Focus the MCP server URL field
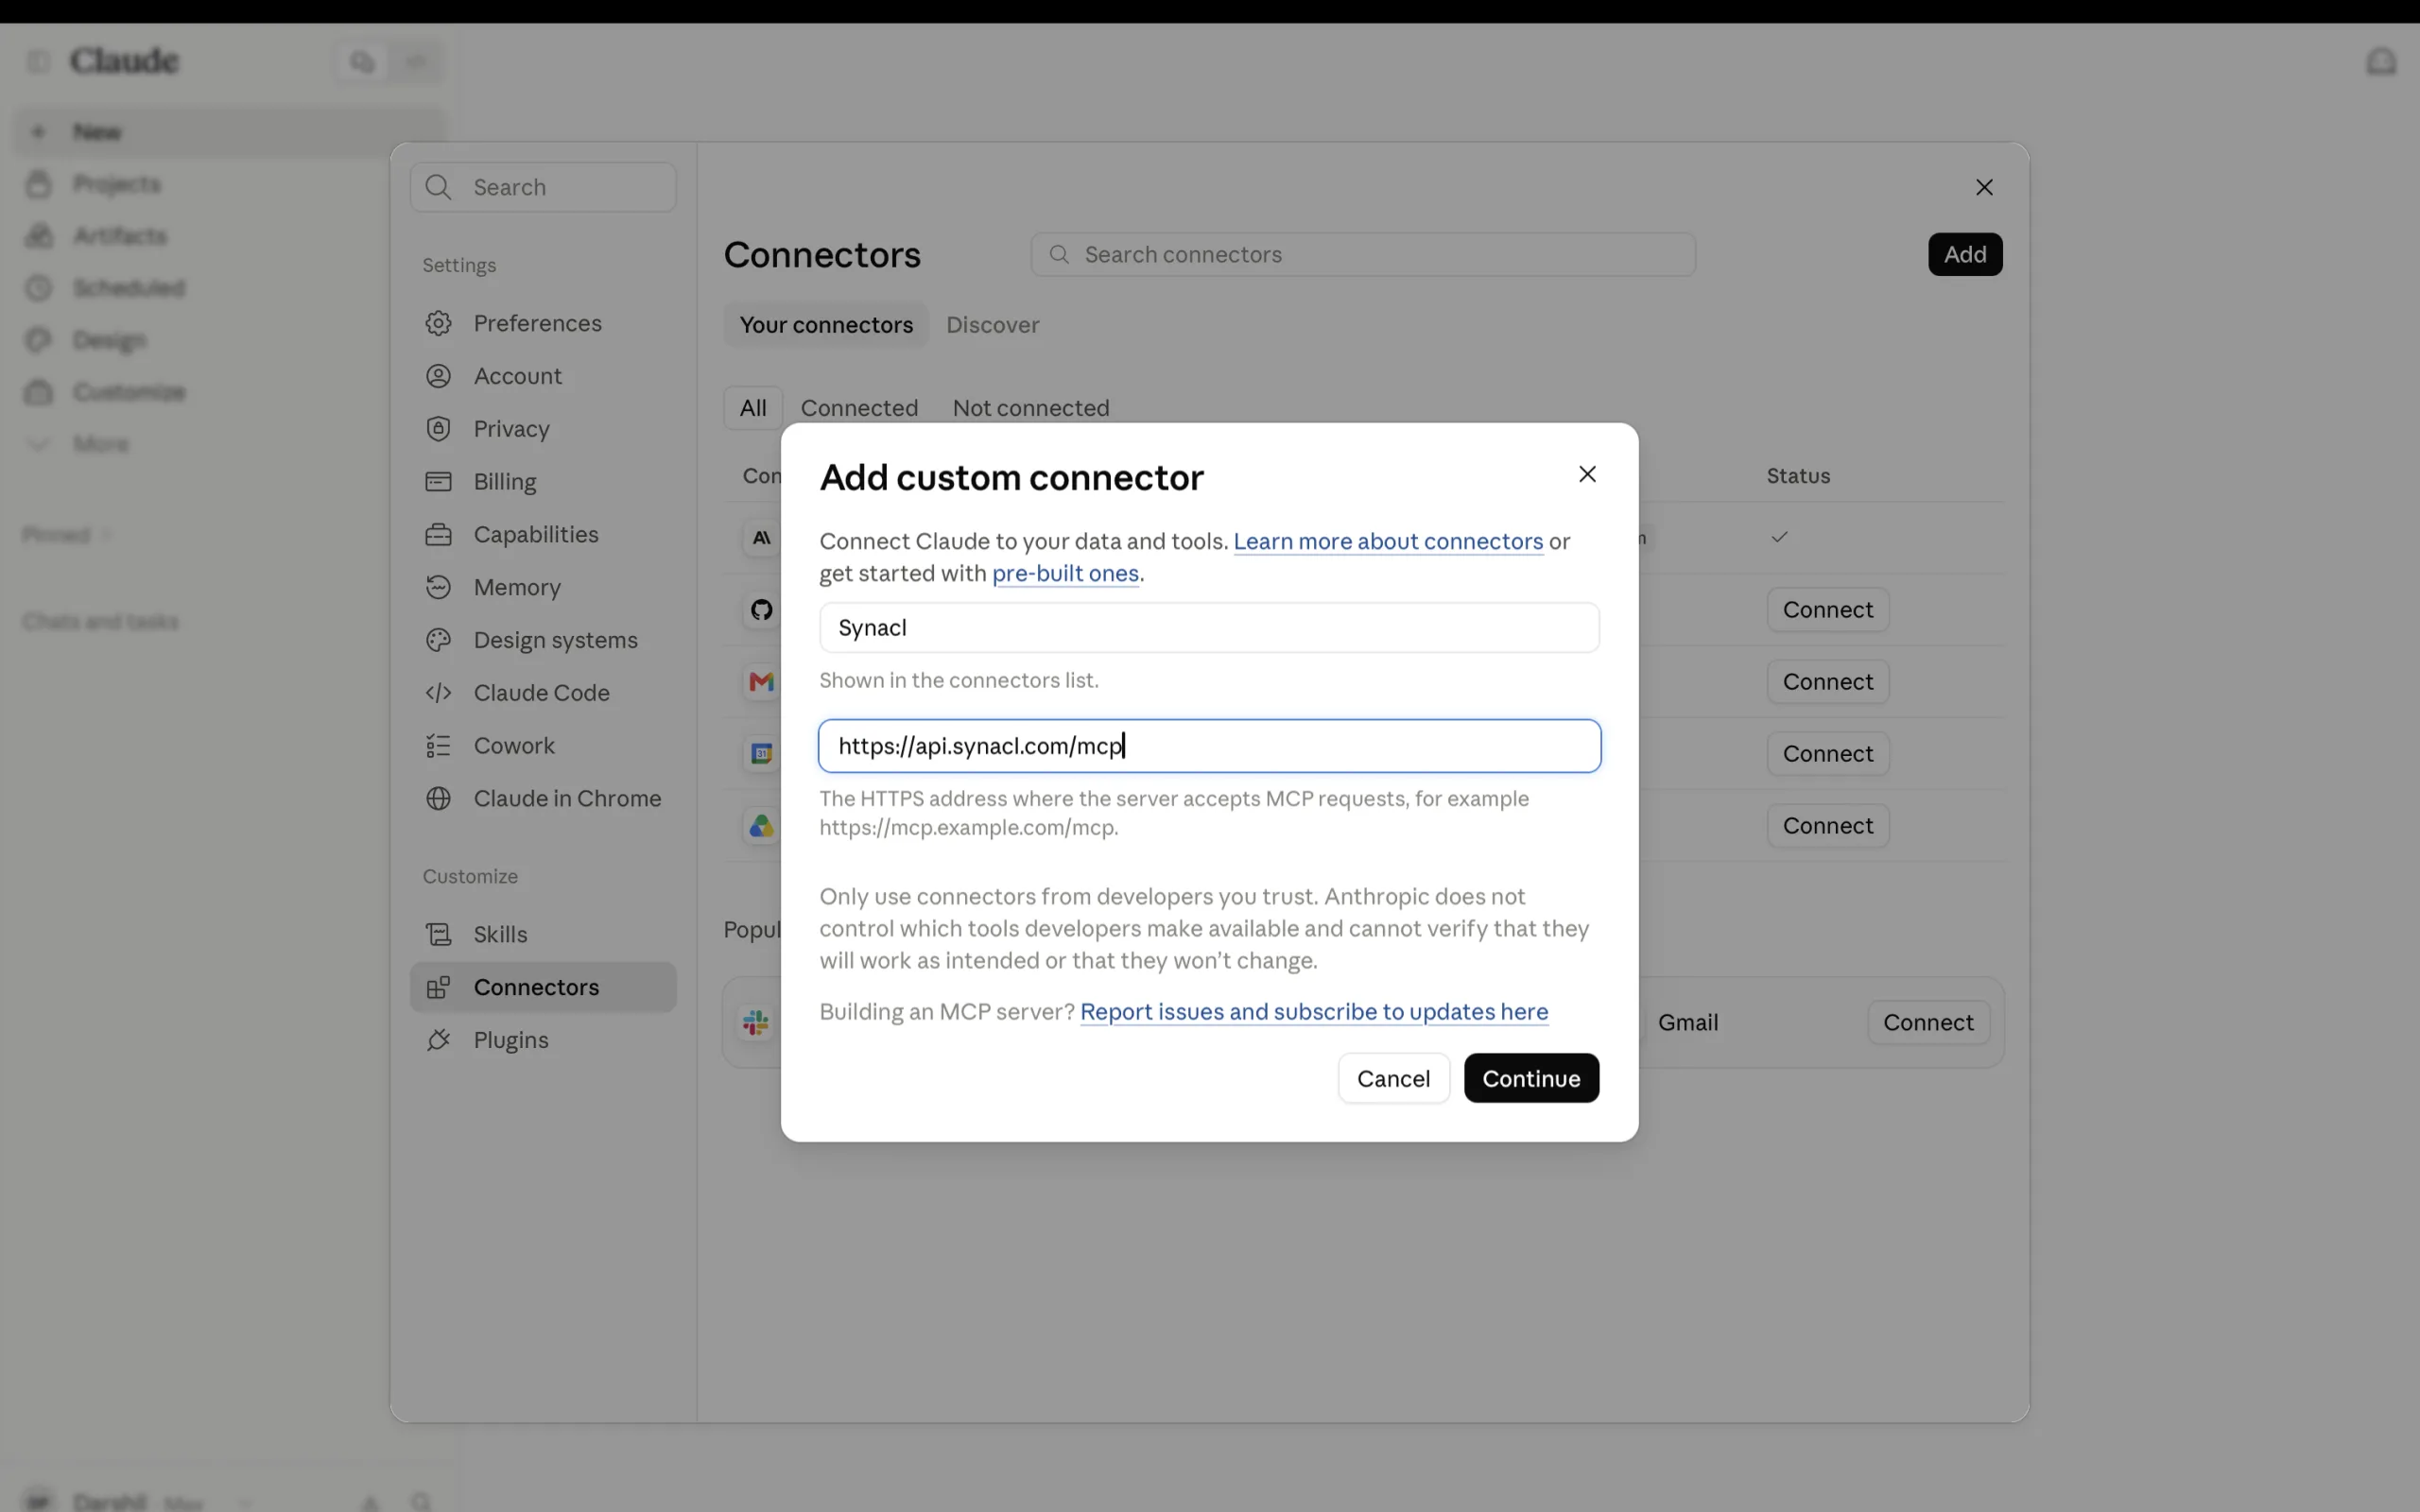The width and height of the screenshot is (2420, 1512). click(1209, 746)
